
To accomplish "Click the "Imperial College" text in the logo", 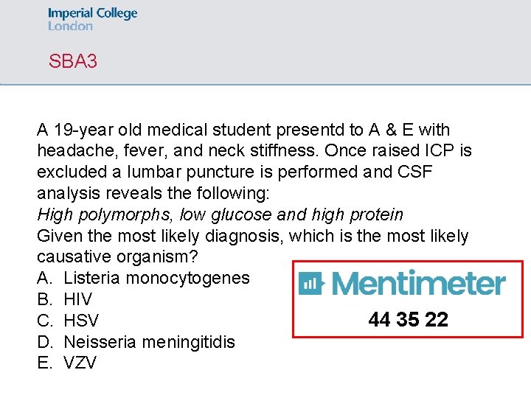I will (x=93, y=13).
